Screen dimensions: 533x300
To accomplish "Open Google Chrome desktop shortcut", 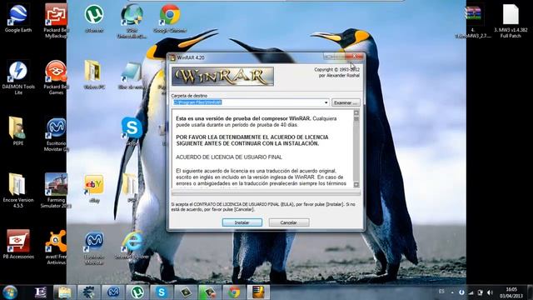I will click(x=170, y=18).
